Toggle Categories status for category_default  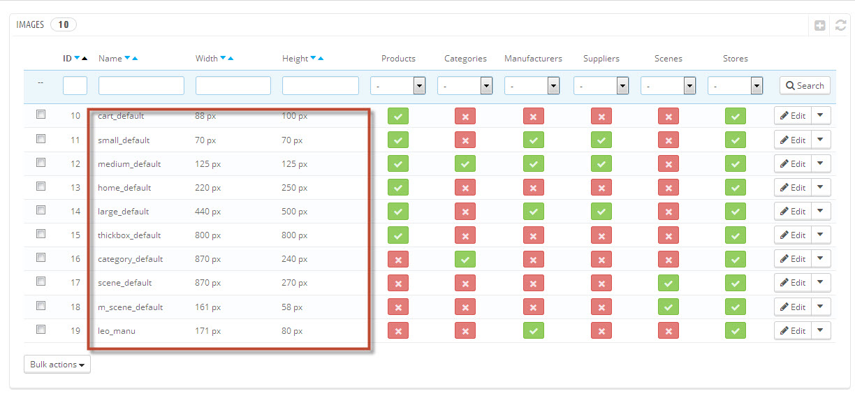(465, 259)
